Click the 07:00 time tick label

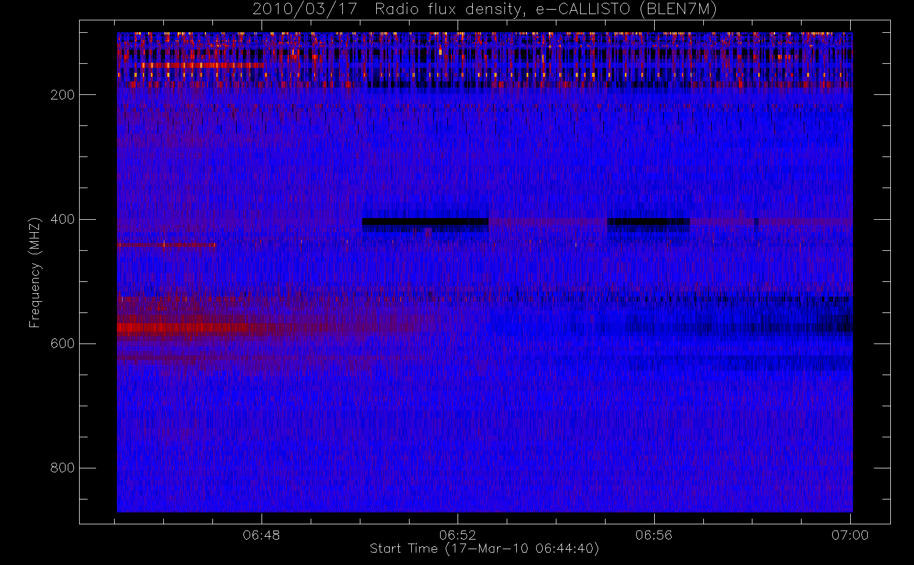pos(850,535)
